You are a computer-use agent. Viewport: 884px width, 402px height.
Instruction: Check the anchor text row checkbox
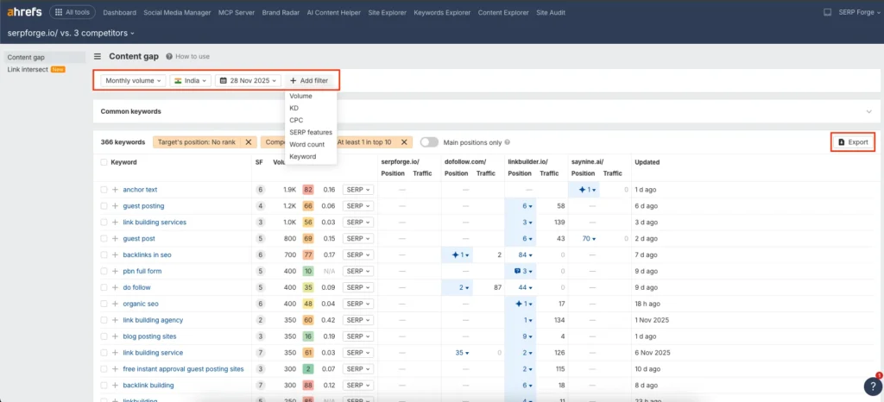coord(104,190)
